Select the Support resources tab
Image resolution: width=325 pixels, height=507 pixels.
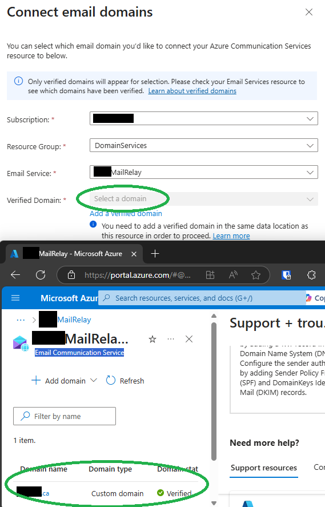click(264, 468)
